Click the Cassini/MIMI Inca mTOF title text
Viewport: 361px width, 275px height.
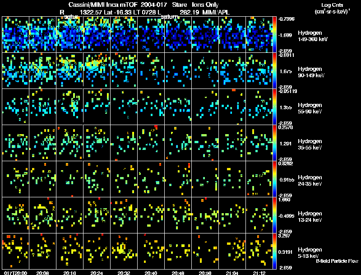coord(103,5)
